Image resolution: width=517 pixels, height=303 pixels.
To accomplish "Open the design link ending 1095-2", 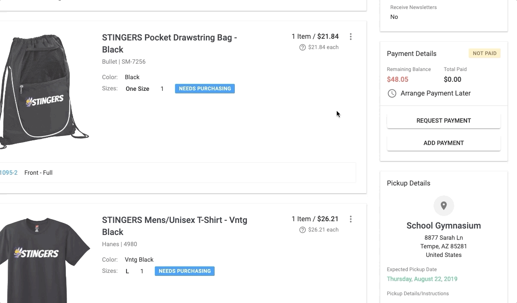I will click(x=9, y=173).
